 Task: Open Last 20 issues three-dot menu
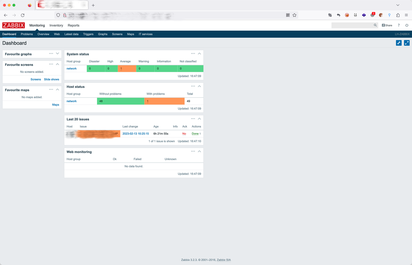[x=193, y=119]
